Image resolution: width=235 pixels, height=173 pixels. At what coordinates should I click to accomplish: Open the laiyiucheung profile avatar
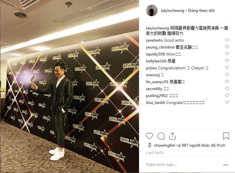152,10
